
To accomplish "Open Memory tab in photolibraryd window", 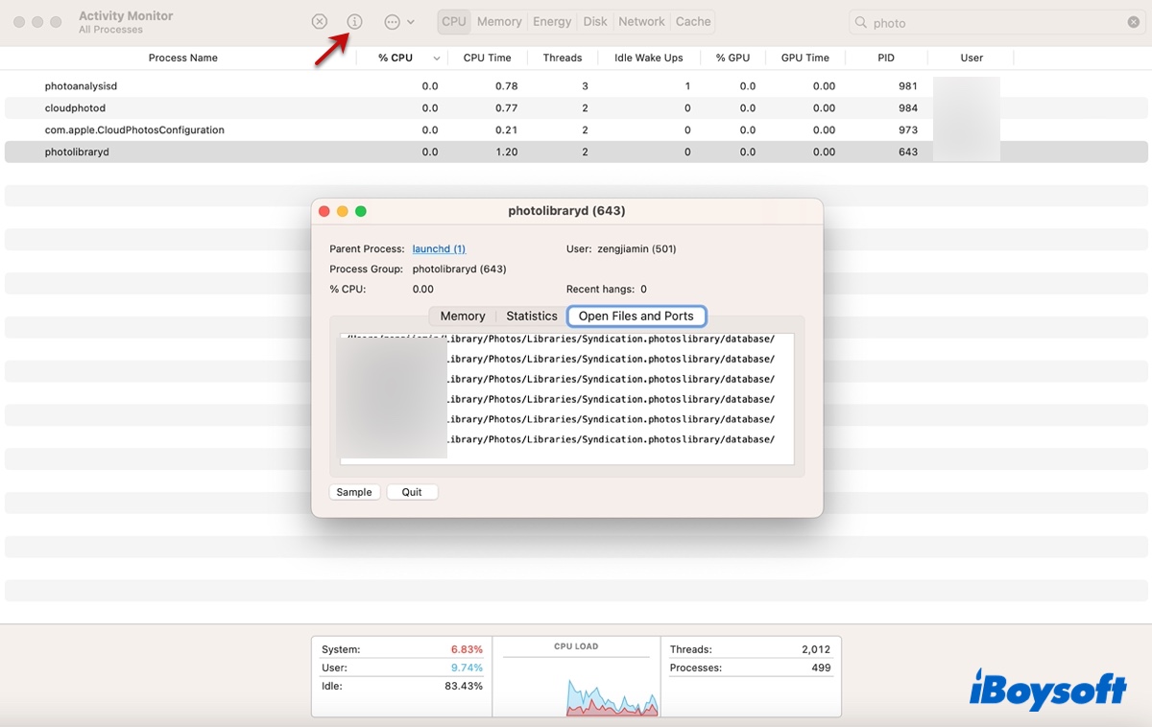I will (x=463, y=316).
